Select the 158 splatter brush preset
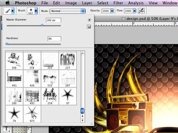The width and height of the screenshot is (178, 133). [32, 61]
